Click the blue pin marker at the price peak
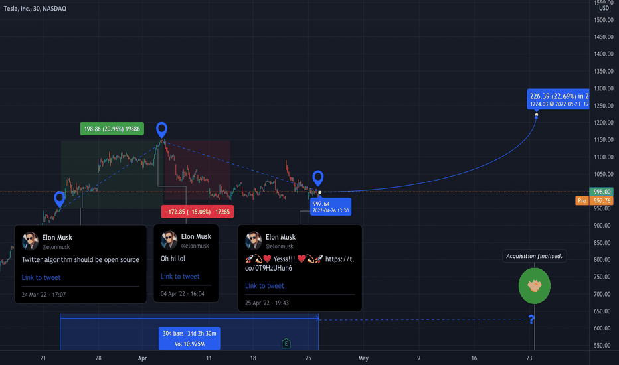Image resolution: width=619 pixels, height=365 pixels. click(161, 129)
